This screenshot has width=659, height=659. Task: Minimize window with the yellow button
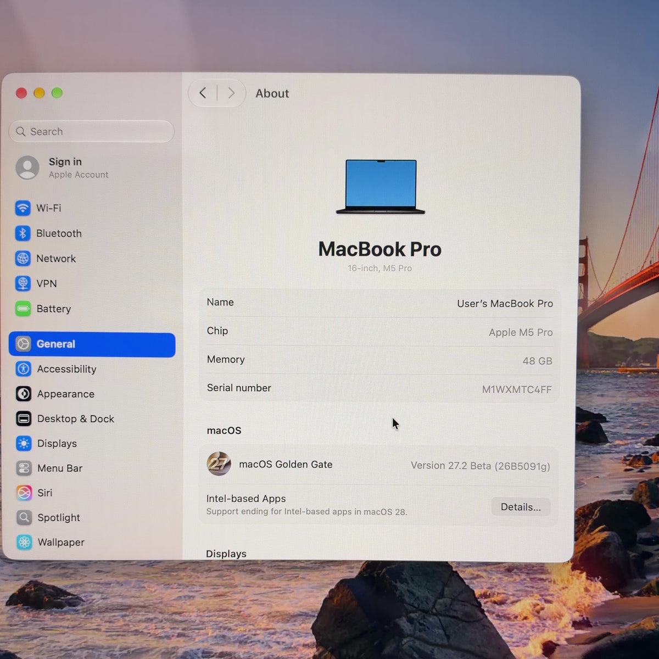click(x=39, y=93)
